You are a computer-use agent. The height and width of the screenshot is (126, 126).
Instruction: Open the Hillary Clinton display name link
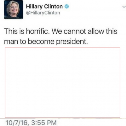[44, 7]
